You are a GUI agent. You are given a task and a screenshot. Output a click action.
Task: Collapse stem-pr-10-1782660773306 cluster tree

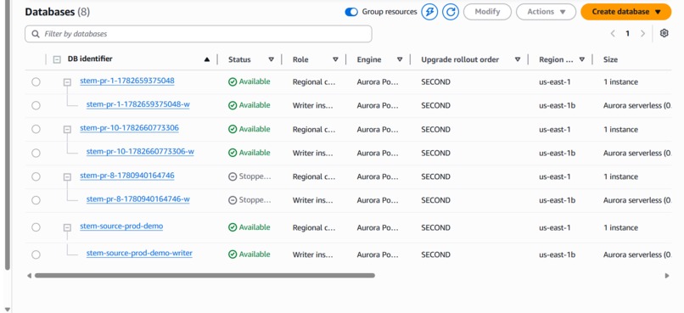(x=67, y=130)
